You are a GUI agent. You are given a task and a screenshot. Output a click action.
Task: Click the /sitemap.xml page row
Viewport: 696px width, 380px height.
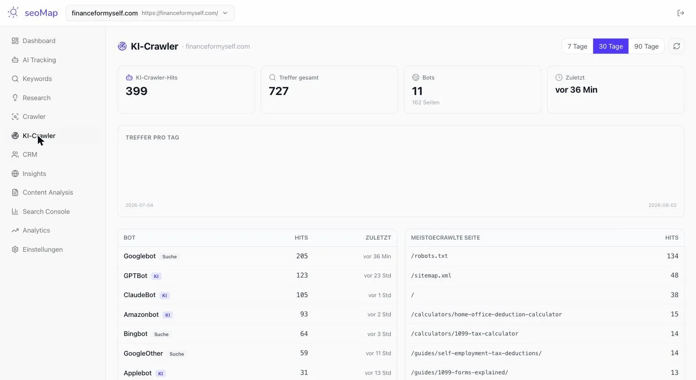[x=545, y=276]
